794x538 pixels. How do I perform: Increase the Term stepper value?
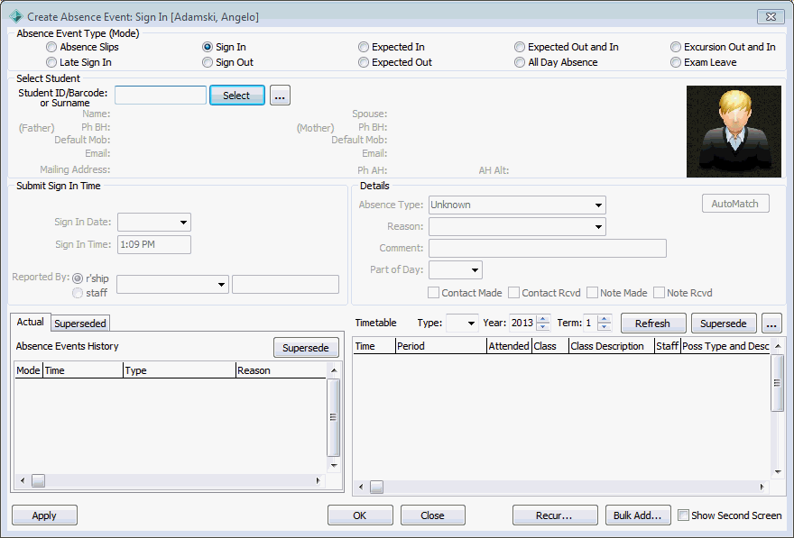pyautogui.click(x=604, y=319)
